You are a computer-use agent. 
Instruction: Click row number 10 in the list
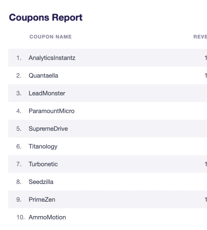point(20,217)
